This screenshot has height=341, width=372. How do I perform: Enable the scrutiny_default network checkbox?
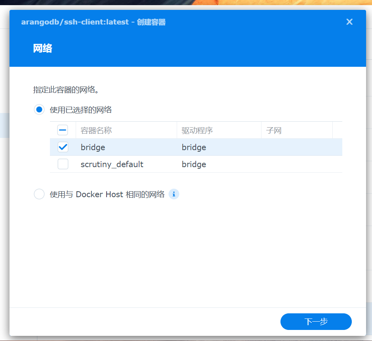tap(63, 164)
